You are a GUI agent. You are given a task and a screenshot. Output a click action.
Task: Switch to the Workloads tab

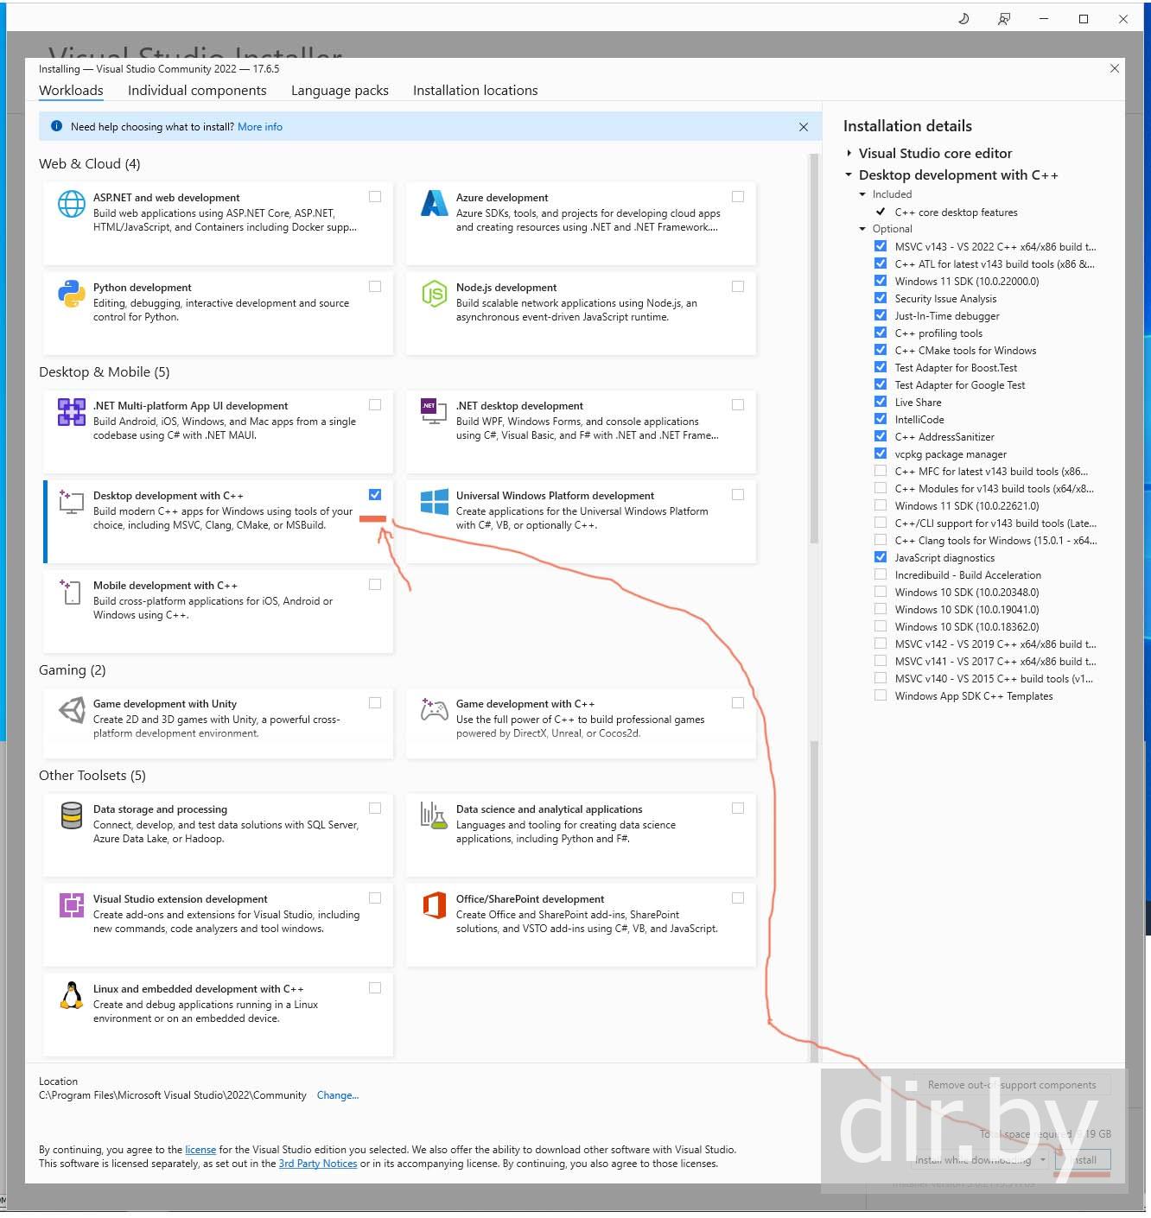pyautogui.click(x=71, y=91)
